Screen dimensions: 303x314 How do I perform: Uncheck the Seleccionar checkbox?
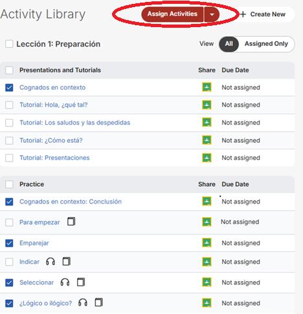(9, 282)
